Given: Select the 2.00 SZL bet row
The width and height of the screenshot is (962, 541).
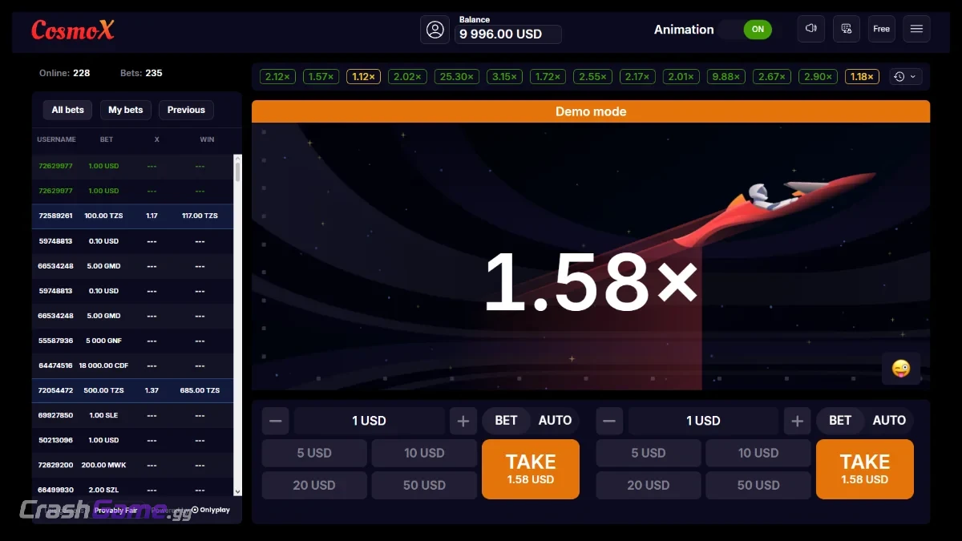Looking at the screenshot, I should tap(133, 490).
